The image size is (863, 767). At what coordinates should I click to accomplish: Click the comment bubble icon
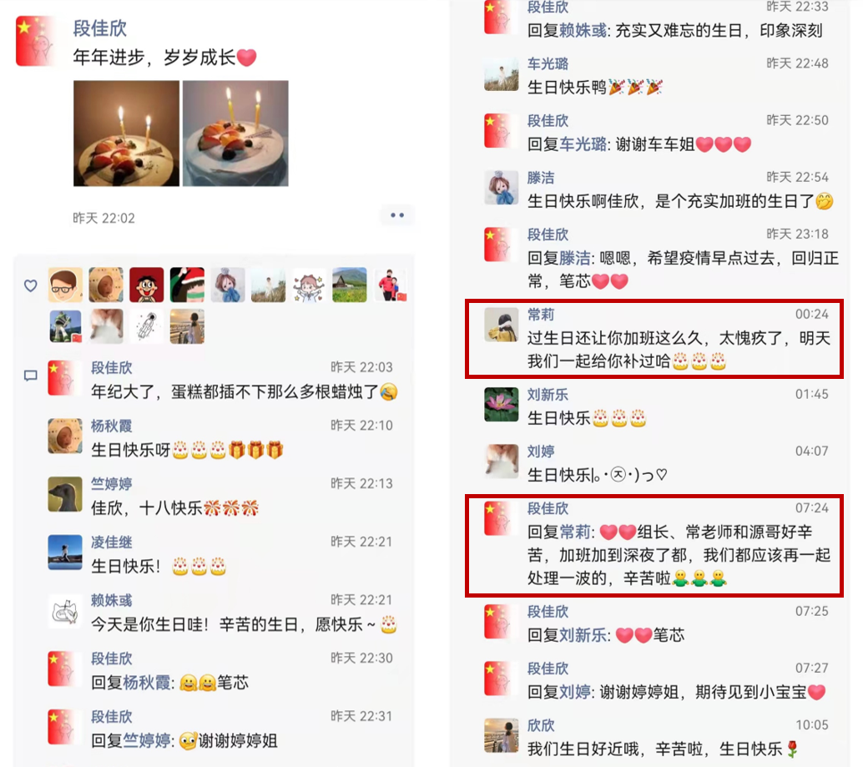[x=31, y=376]
